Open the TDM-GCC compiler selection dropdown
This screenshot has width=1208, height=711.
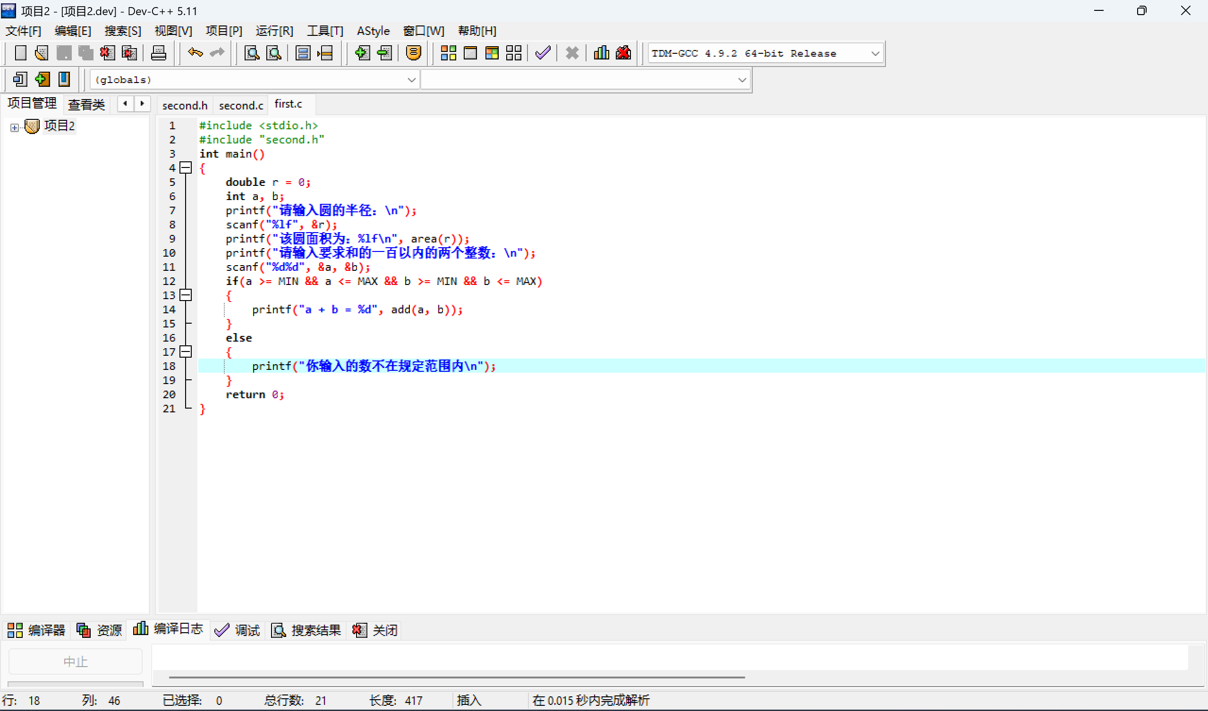[x=875, y=53]
